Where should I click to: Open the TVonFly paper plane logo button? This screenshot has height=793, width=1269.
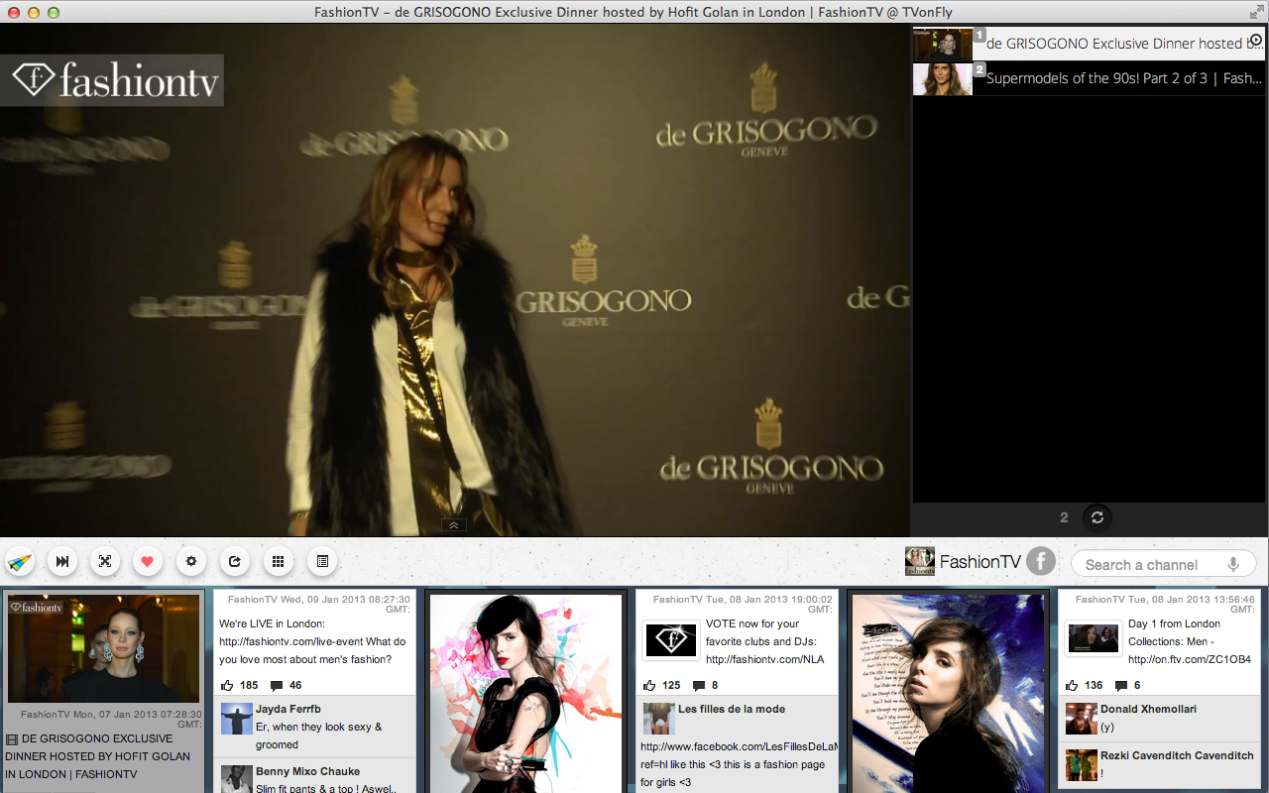pyautogui.click(x=20, y=562)
